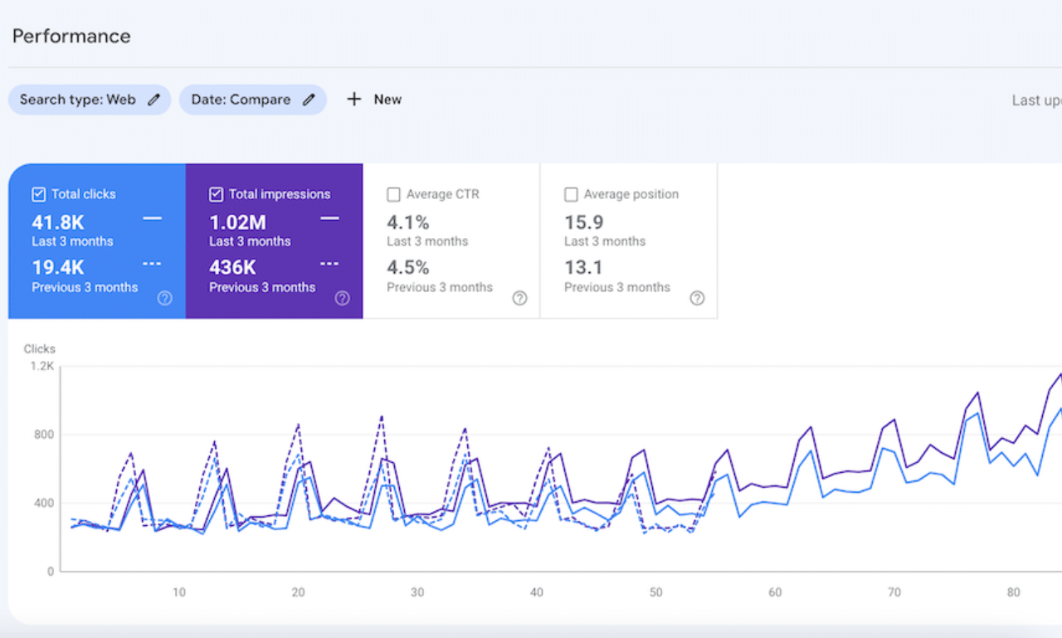Open the Date: Compare filter chip
1062x638 pixels.
(x=253, y=100)
